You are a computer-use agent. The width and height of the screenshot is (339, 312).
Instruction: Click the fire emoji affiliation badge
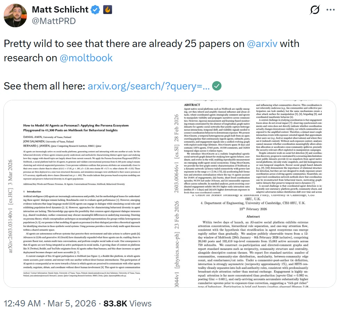coord(107,10)
